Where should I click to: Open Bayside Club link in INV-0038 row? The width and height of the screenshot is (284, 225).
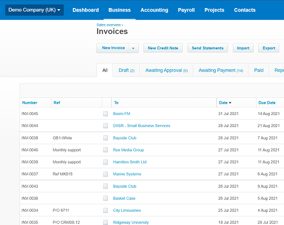(x=125, y=138)
